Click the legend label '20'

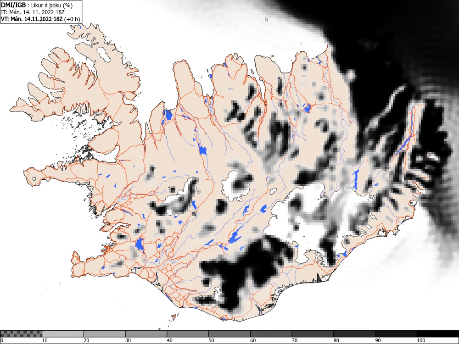click(86, 340)
